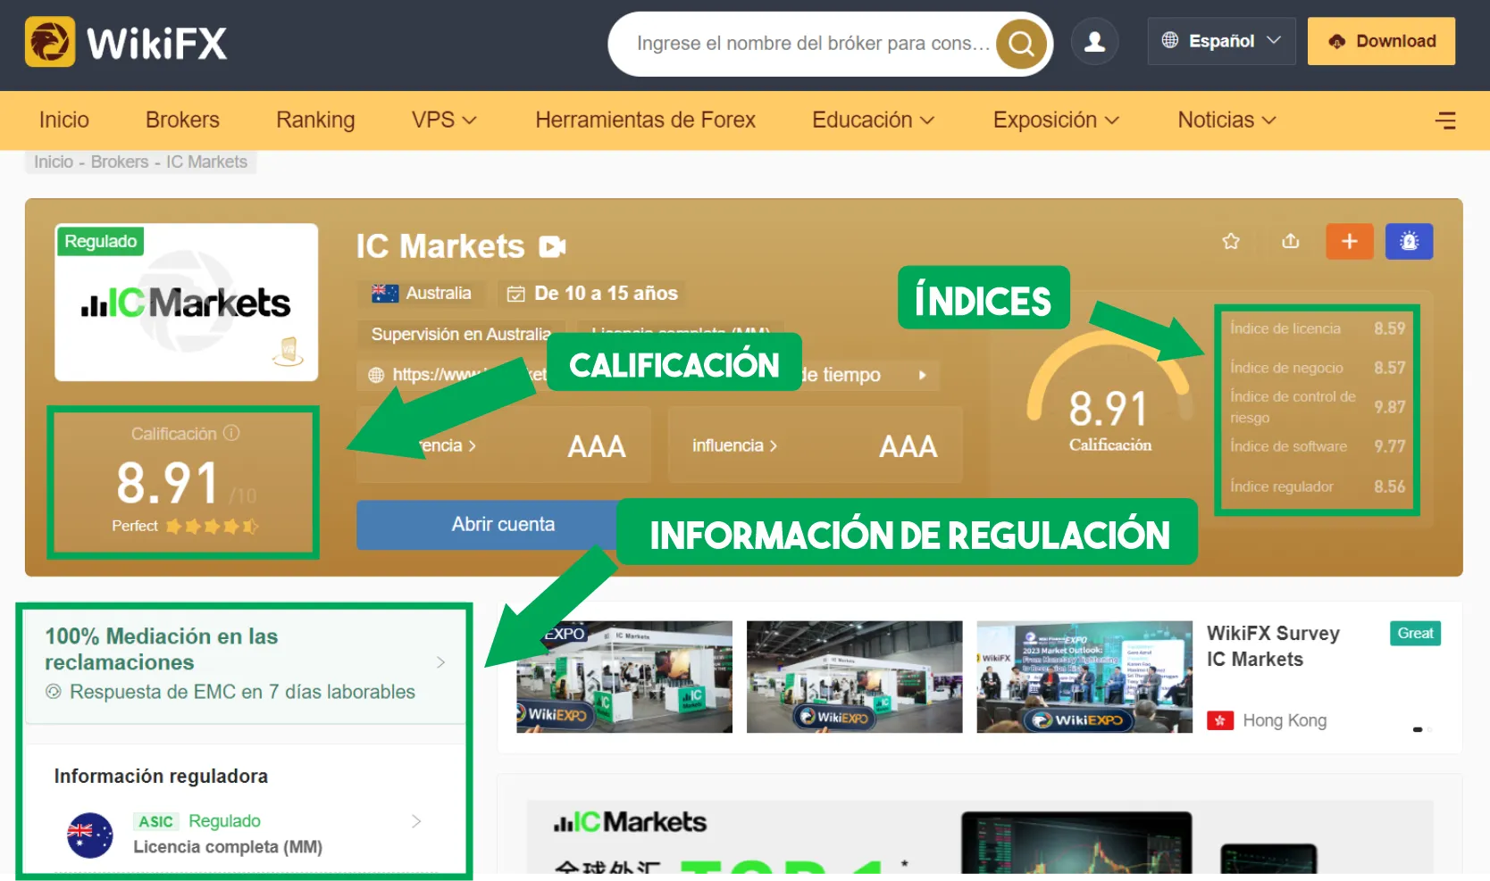
Task: Open the Brokers menu item
Action: [182, 120]
